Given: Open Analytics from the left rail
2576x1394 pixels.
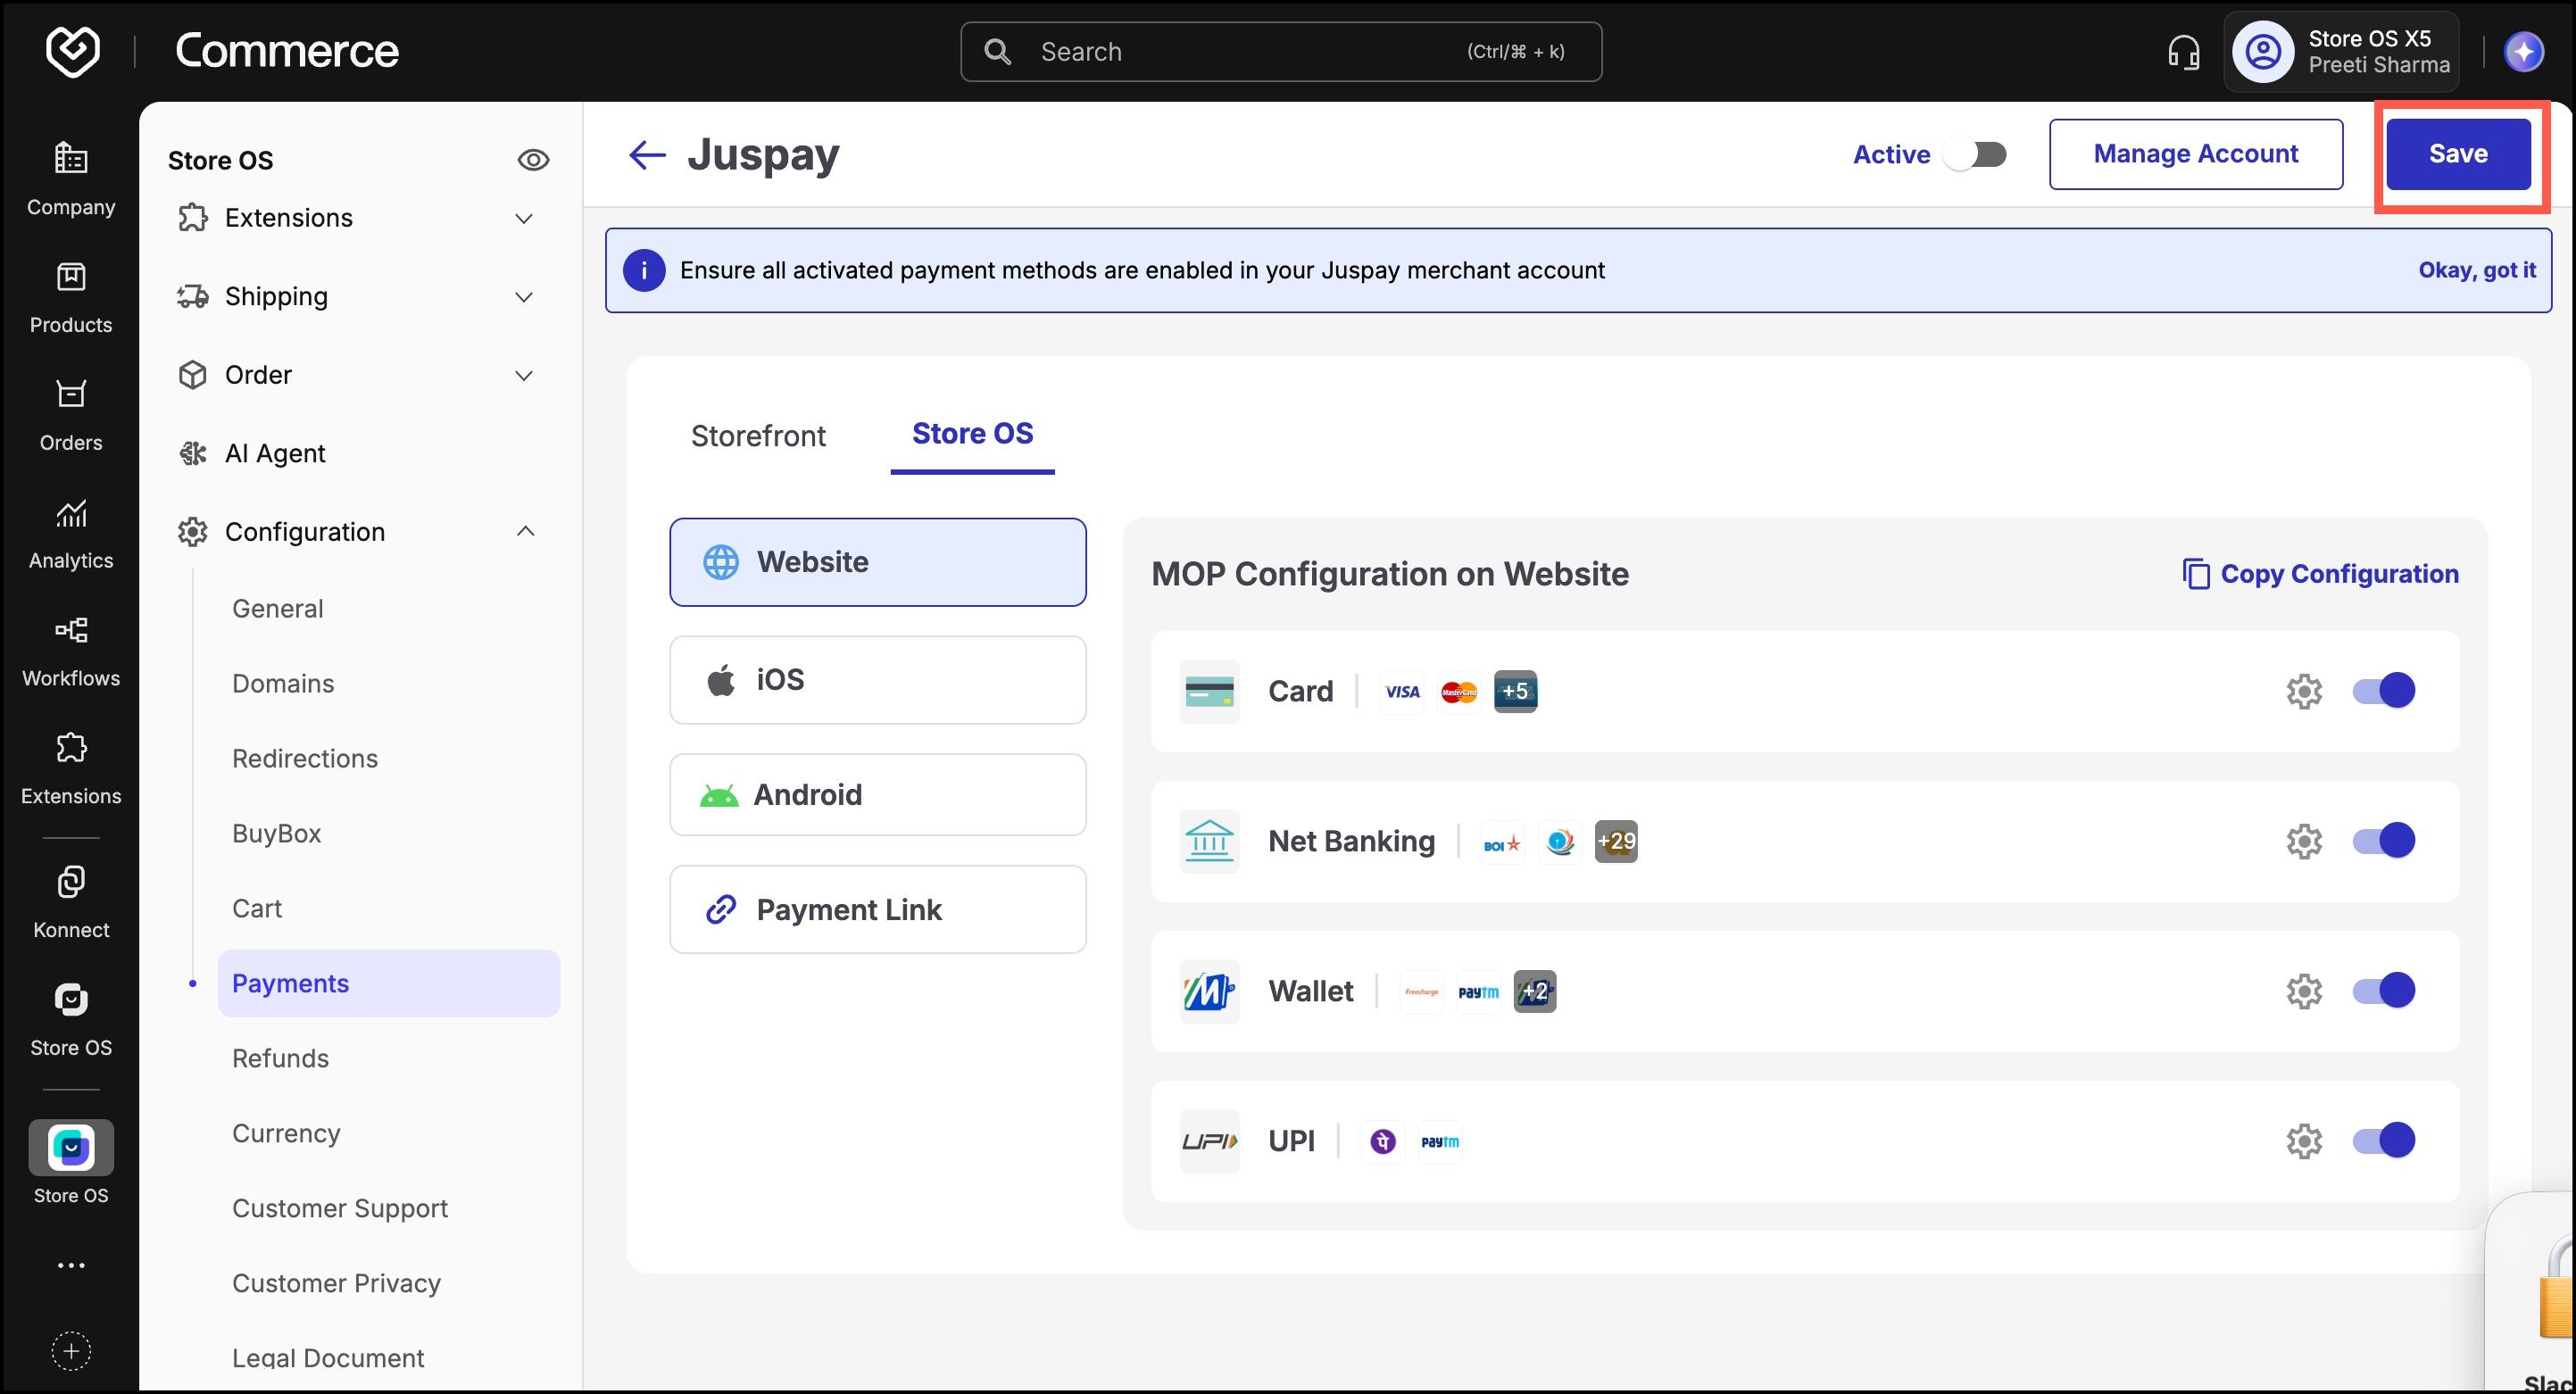Looking at the screenshot, I should (71, 533).
